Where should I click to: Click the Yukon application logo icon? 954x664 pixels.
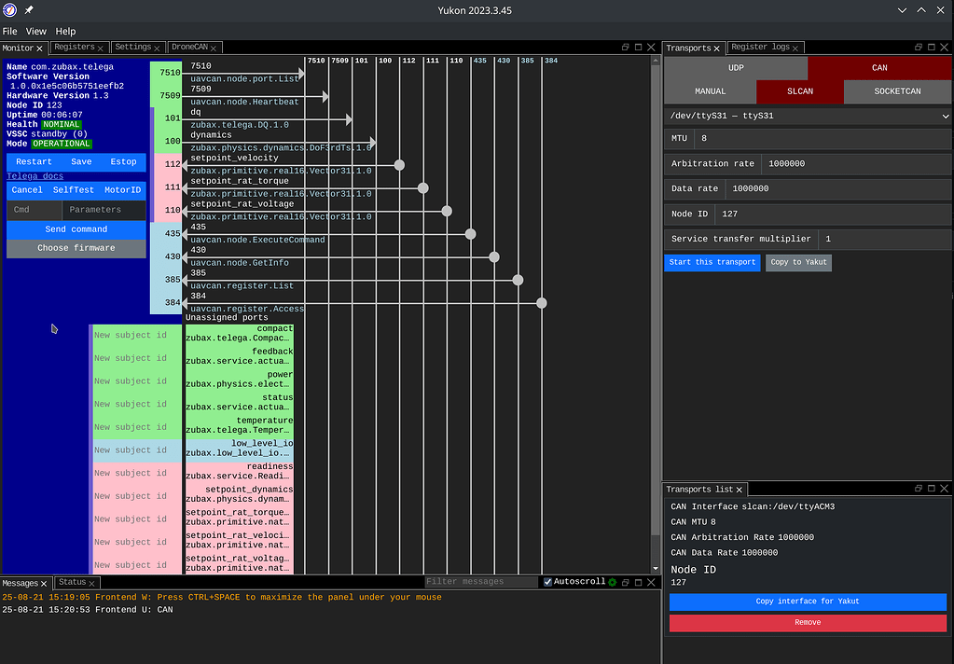(x=9, y=9)
